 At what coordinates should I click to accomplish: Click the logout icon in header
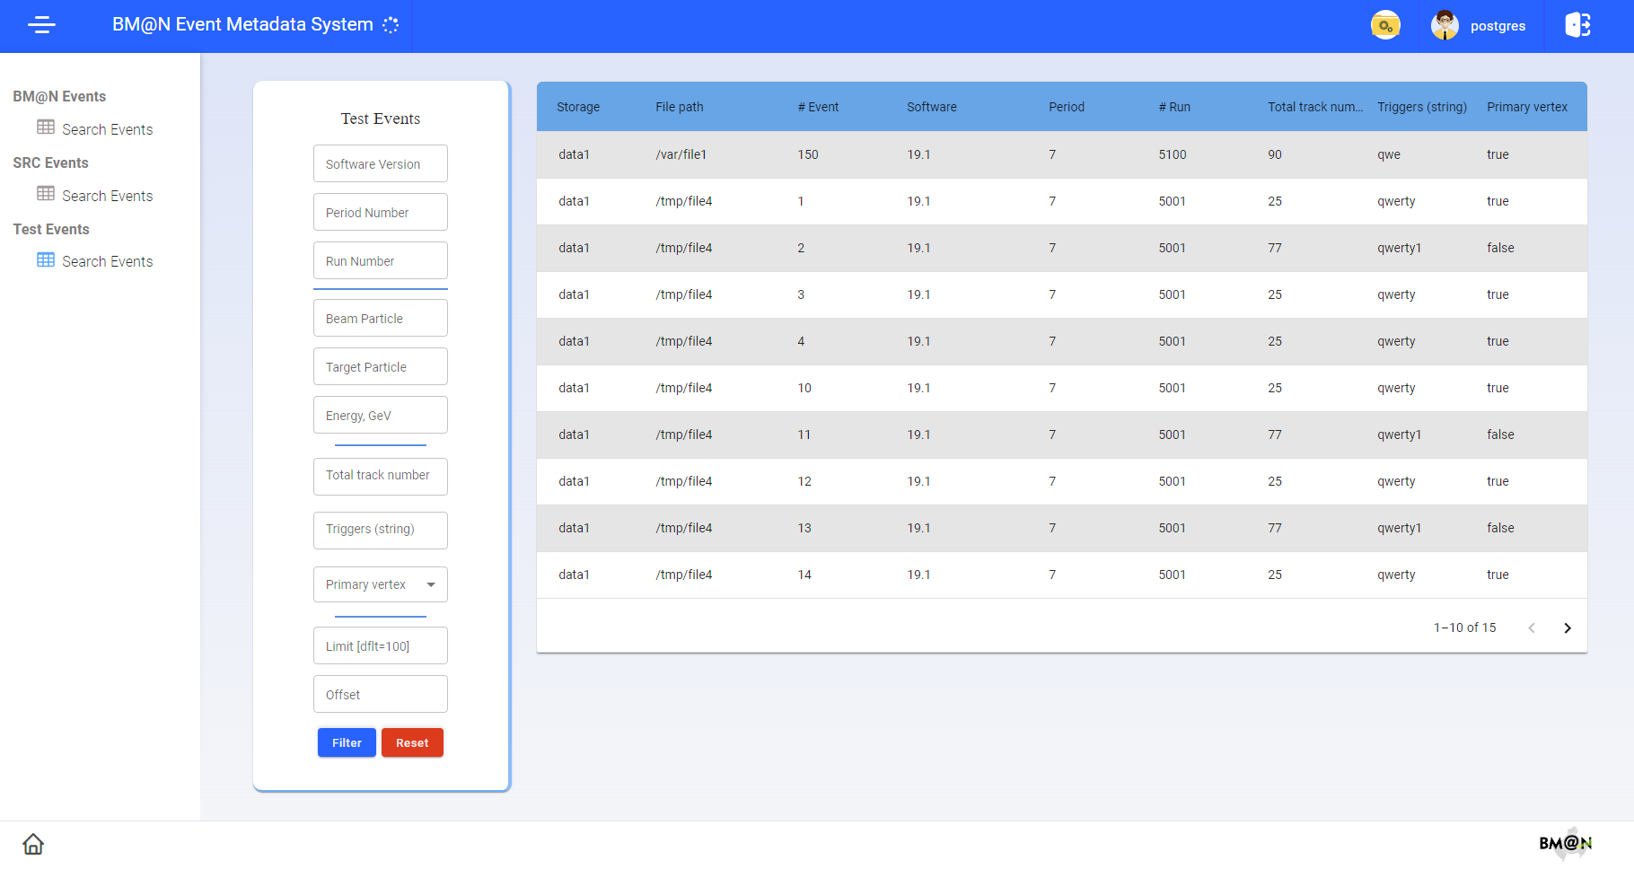click(x=1577, y=25)
